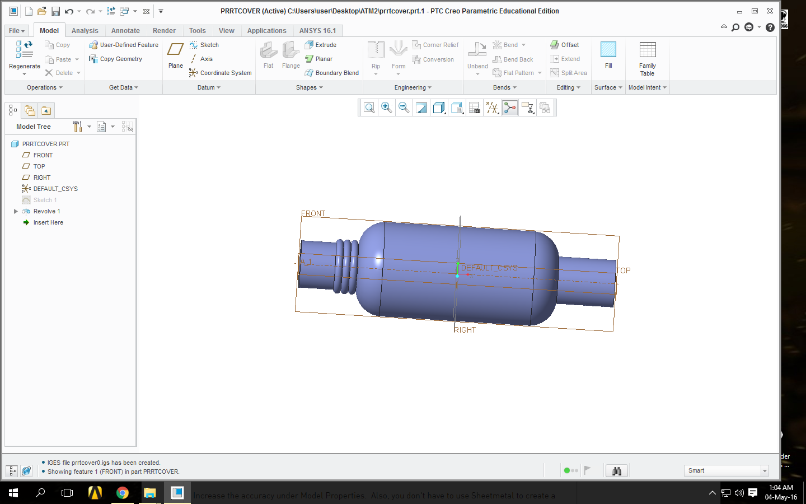Open File Explorer from the taskbar
The height and width of the screenshot is (504, 806).
click(149, 493)
